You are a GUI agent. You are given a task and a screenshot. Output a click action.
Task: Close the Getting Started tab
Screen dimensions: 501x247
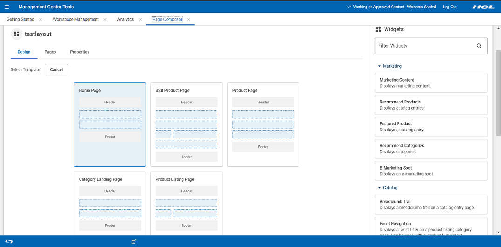(41, 20)
